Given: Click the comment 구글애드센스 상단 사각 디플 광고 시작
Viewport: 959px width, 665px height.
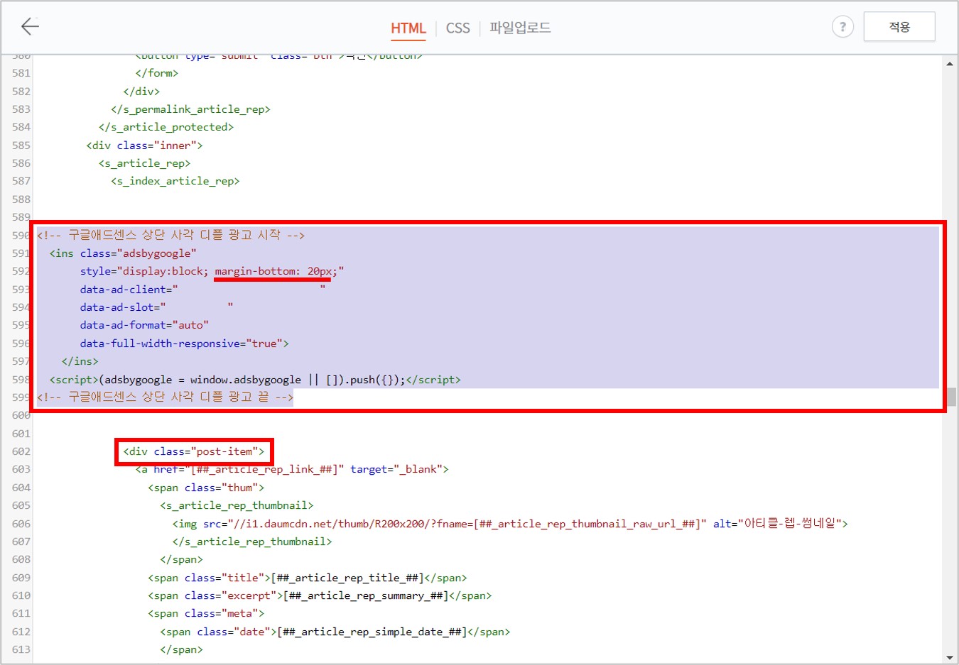Looking at the screenshot, I should (170, 235).
